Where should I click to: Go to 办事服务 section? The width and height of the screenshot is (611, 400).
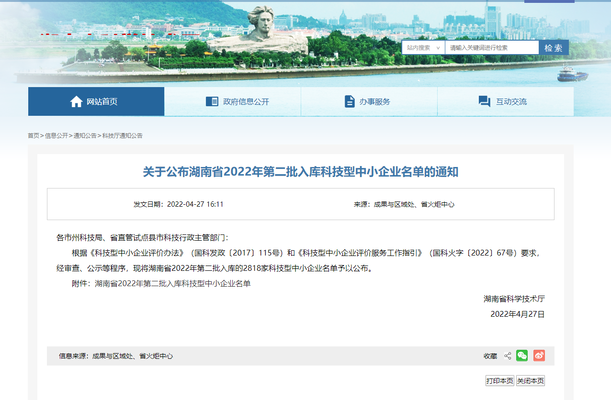375,101
